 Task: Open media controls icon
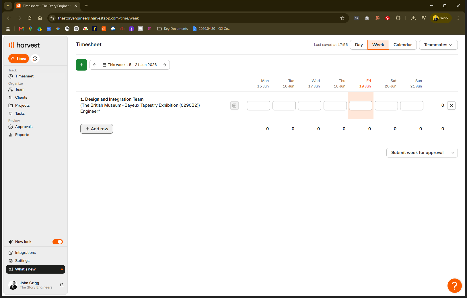pos(424,18)
